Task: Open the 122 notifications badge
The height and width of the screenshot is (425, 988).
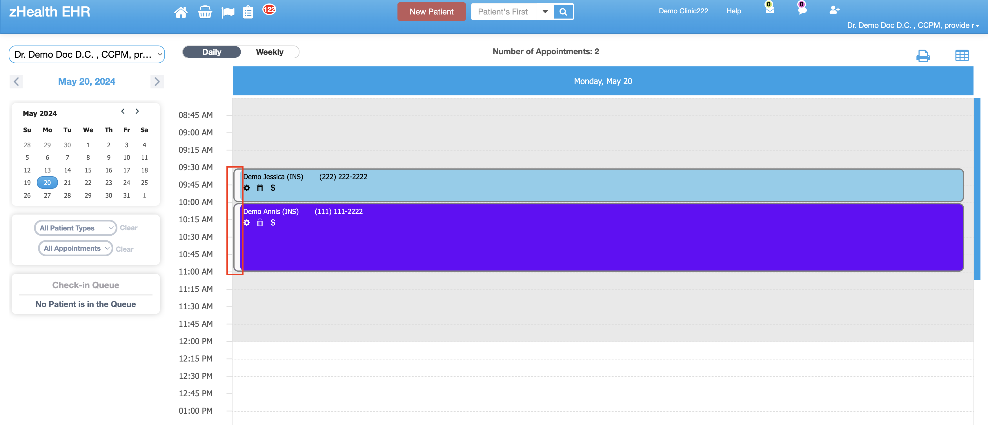Action: click(269, 9)
